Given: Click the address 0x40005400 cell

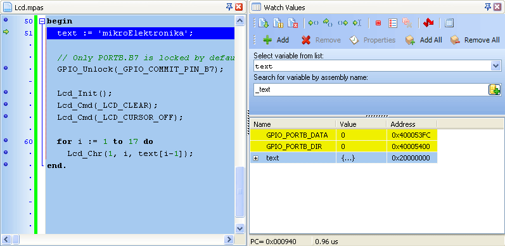Looking at the screenshot, I should 412,147.
